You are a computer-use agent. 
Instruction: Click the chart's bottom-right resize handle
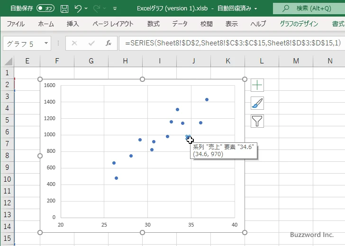pos(245,232)
